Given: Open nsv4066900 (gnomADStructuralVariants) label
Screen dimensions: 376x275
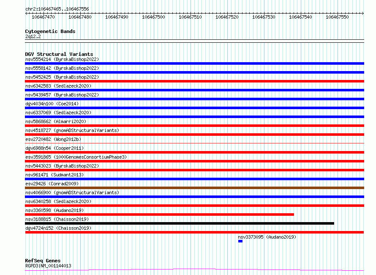Looking at the screenshot, I should pyautogui.click(x=72, y=192).
